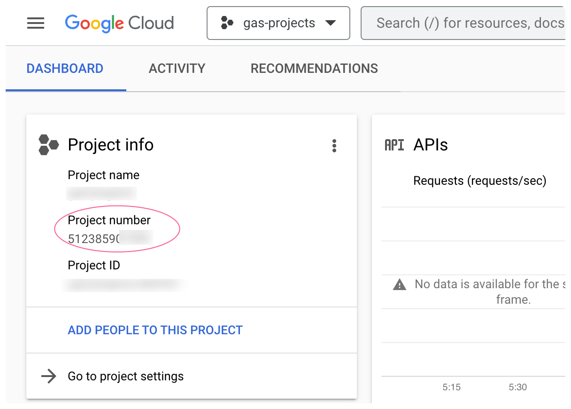The height and width of the screenshot is (409, 571).
Task: Click the Google Cloud logo
Action: [x=119, y=23]
